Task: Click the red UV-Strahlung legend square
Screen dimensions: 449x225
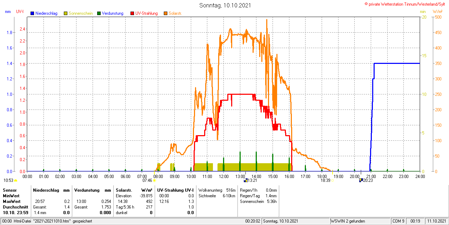Action: [132, 13]
